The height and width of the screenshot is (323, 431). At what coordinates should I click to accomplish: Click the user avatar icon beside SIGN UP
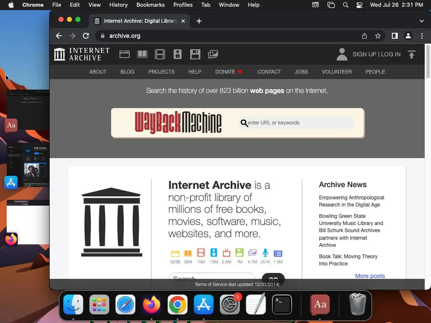(342, 54)
